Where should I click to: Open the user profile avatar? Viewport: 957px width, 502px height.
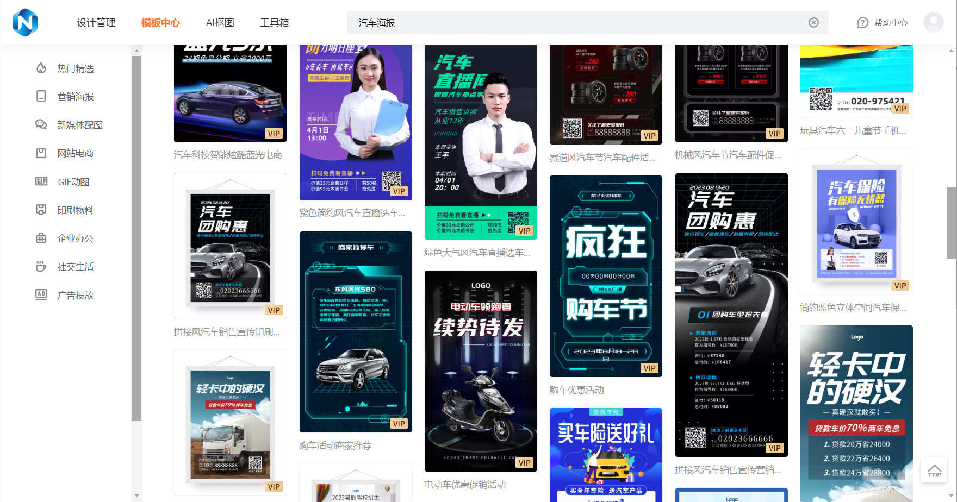point(933,22)
